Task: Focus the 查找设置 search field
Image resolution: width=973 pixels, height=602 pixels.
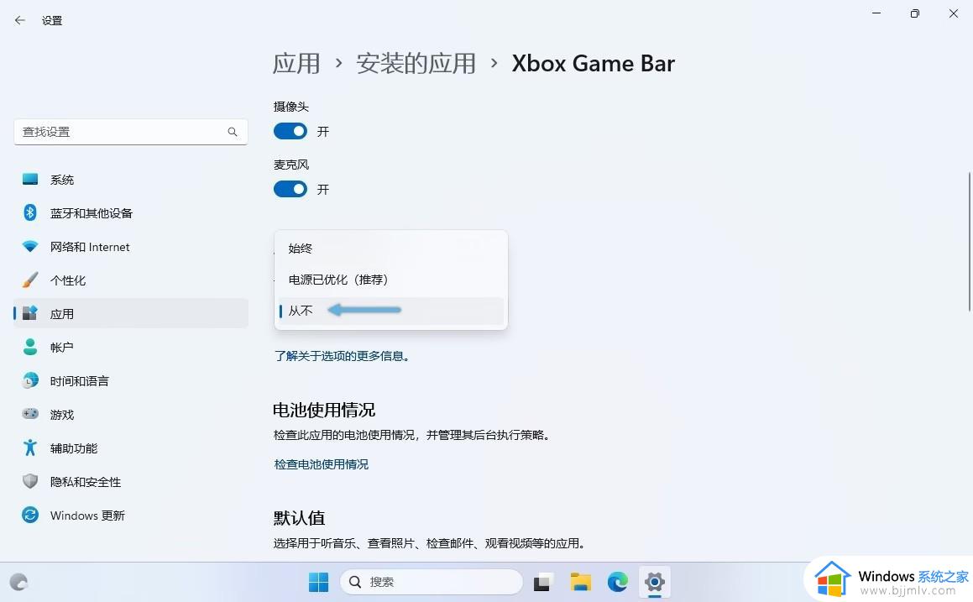Action: click(x=131, y=132)
